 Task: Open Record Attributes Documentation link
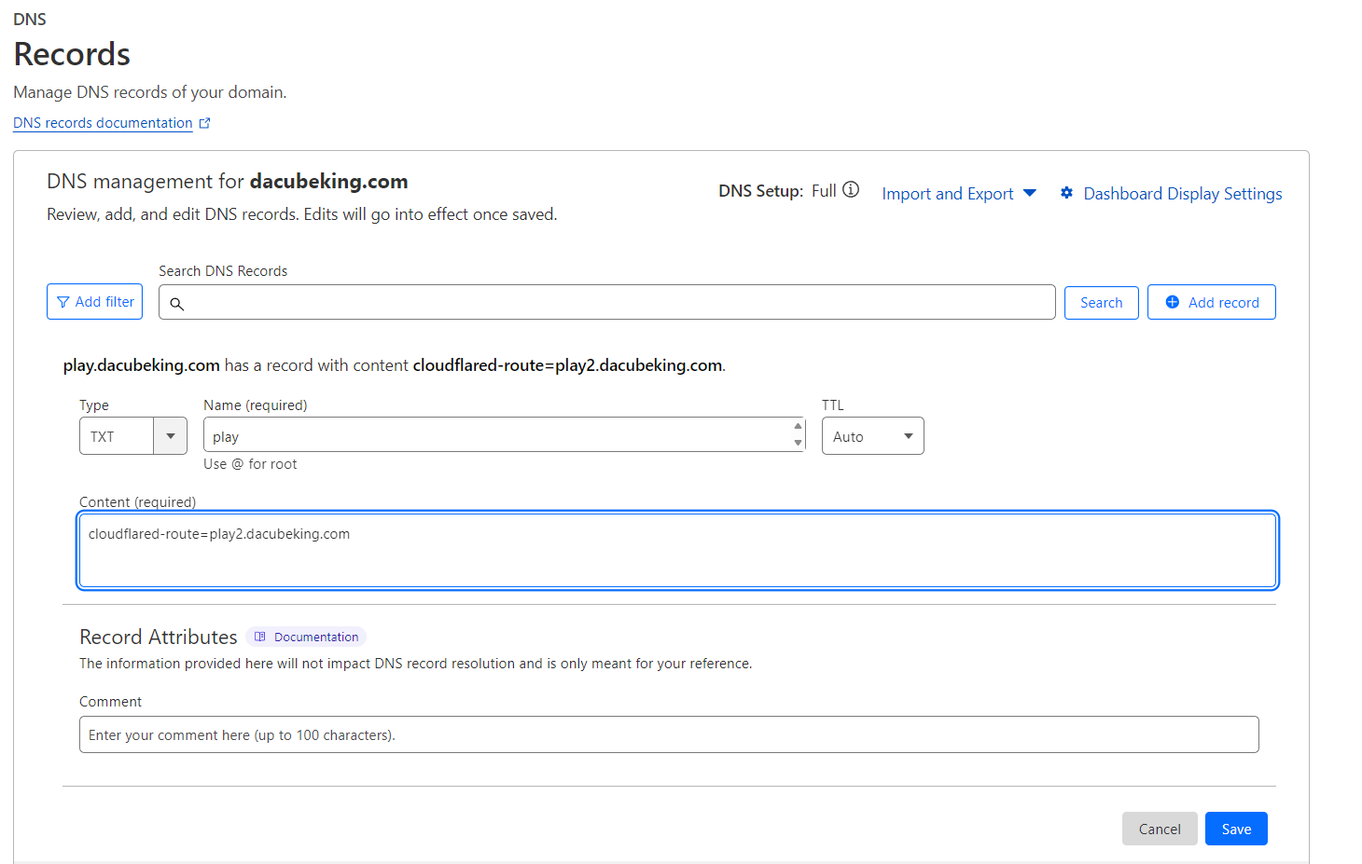click(306, 637)
